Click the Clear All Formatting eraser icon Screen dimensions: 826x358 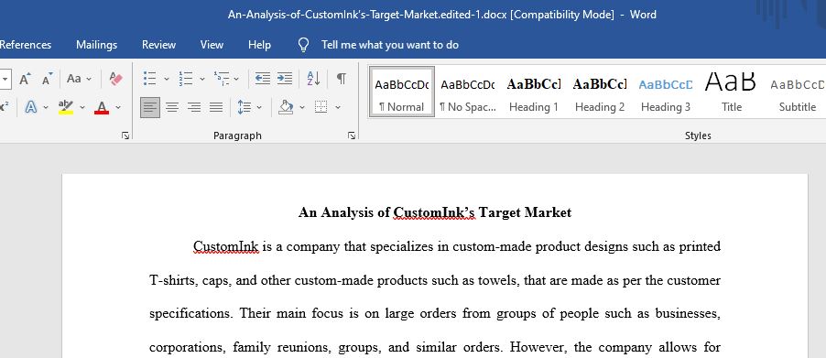(x=115, y=79)
